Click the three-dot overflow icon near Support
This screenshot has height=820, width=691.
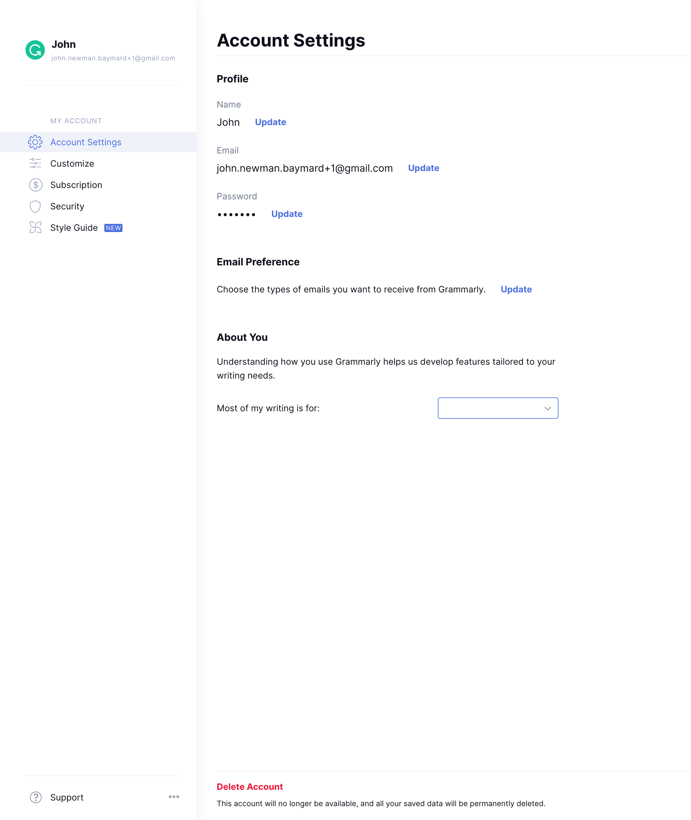click(174, 796)
